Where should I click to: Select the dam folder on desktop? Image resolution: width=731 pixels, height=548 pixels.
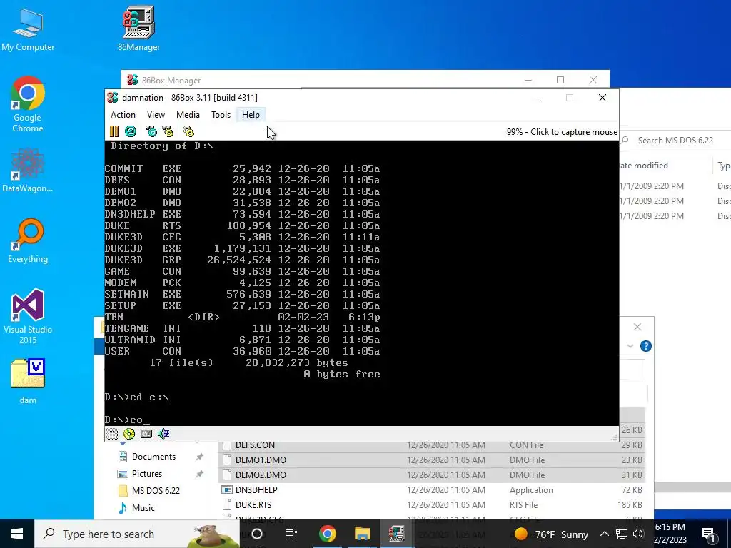[28, 381]
